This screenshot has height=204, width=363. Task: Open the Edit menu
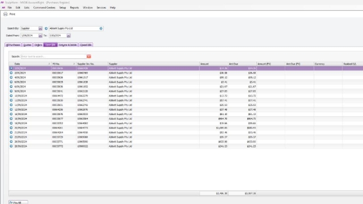point(18,7)
